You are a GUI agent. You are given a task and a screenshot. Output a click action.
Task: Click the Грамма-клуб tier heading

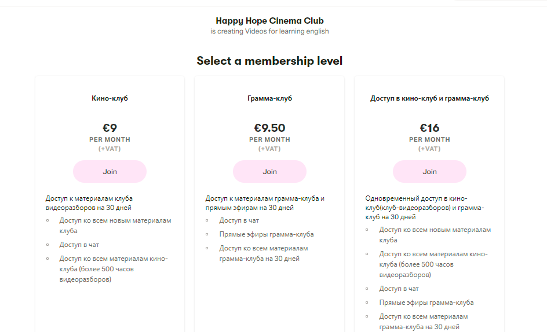[x=269, y=98]
